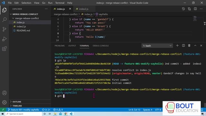This screenshot has height=116, width=206.
Task: Open Mail app from the taskbar
Action: click(x=61, y=114)
